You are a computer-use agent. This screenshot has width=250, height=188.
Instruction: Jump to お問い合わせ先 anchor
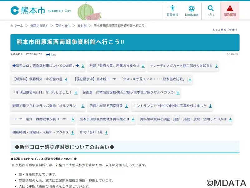pos(93,132)
